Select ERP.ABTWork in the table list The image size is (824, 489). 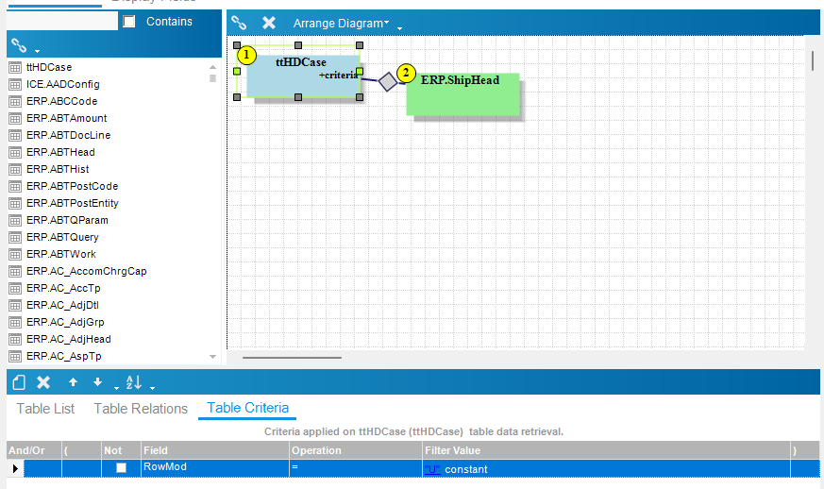[61, 254]
